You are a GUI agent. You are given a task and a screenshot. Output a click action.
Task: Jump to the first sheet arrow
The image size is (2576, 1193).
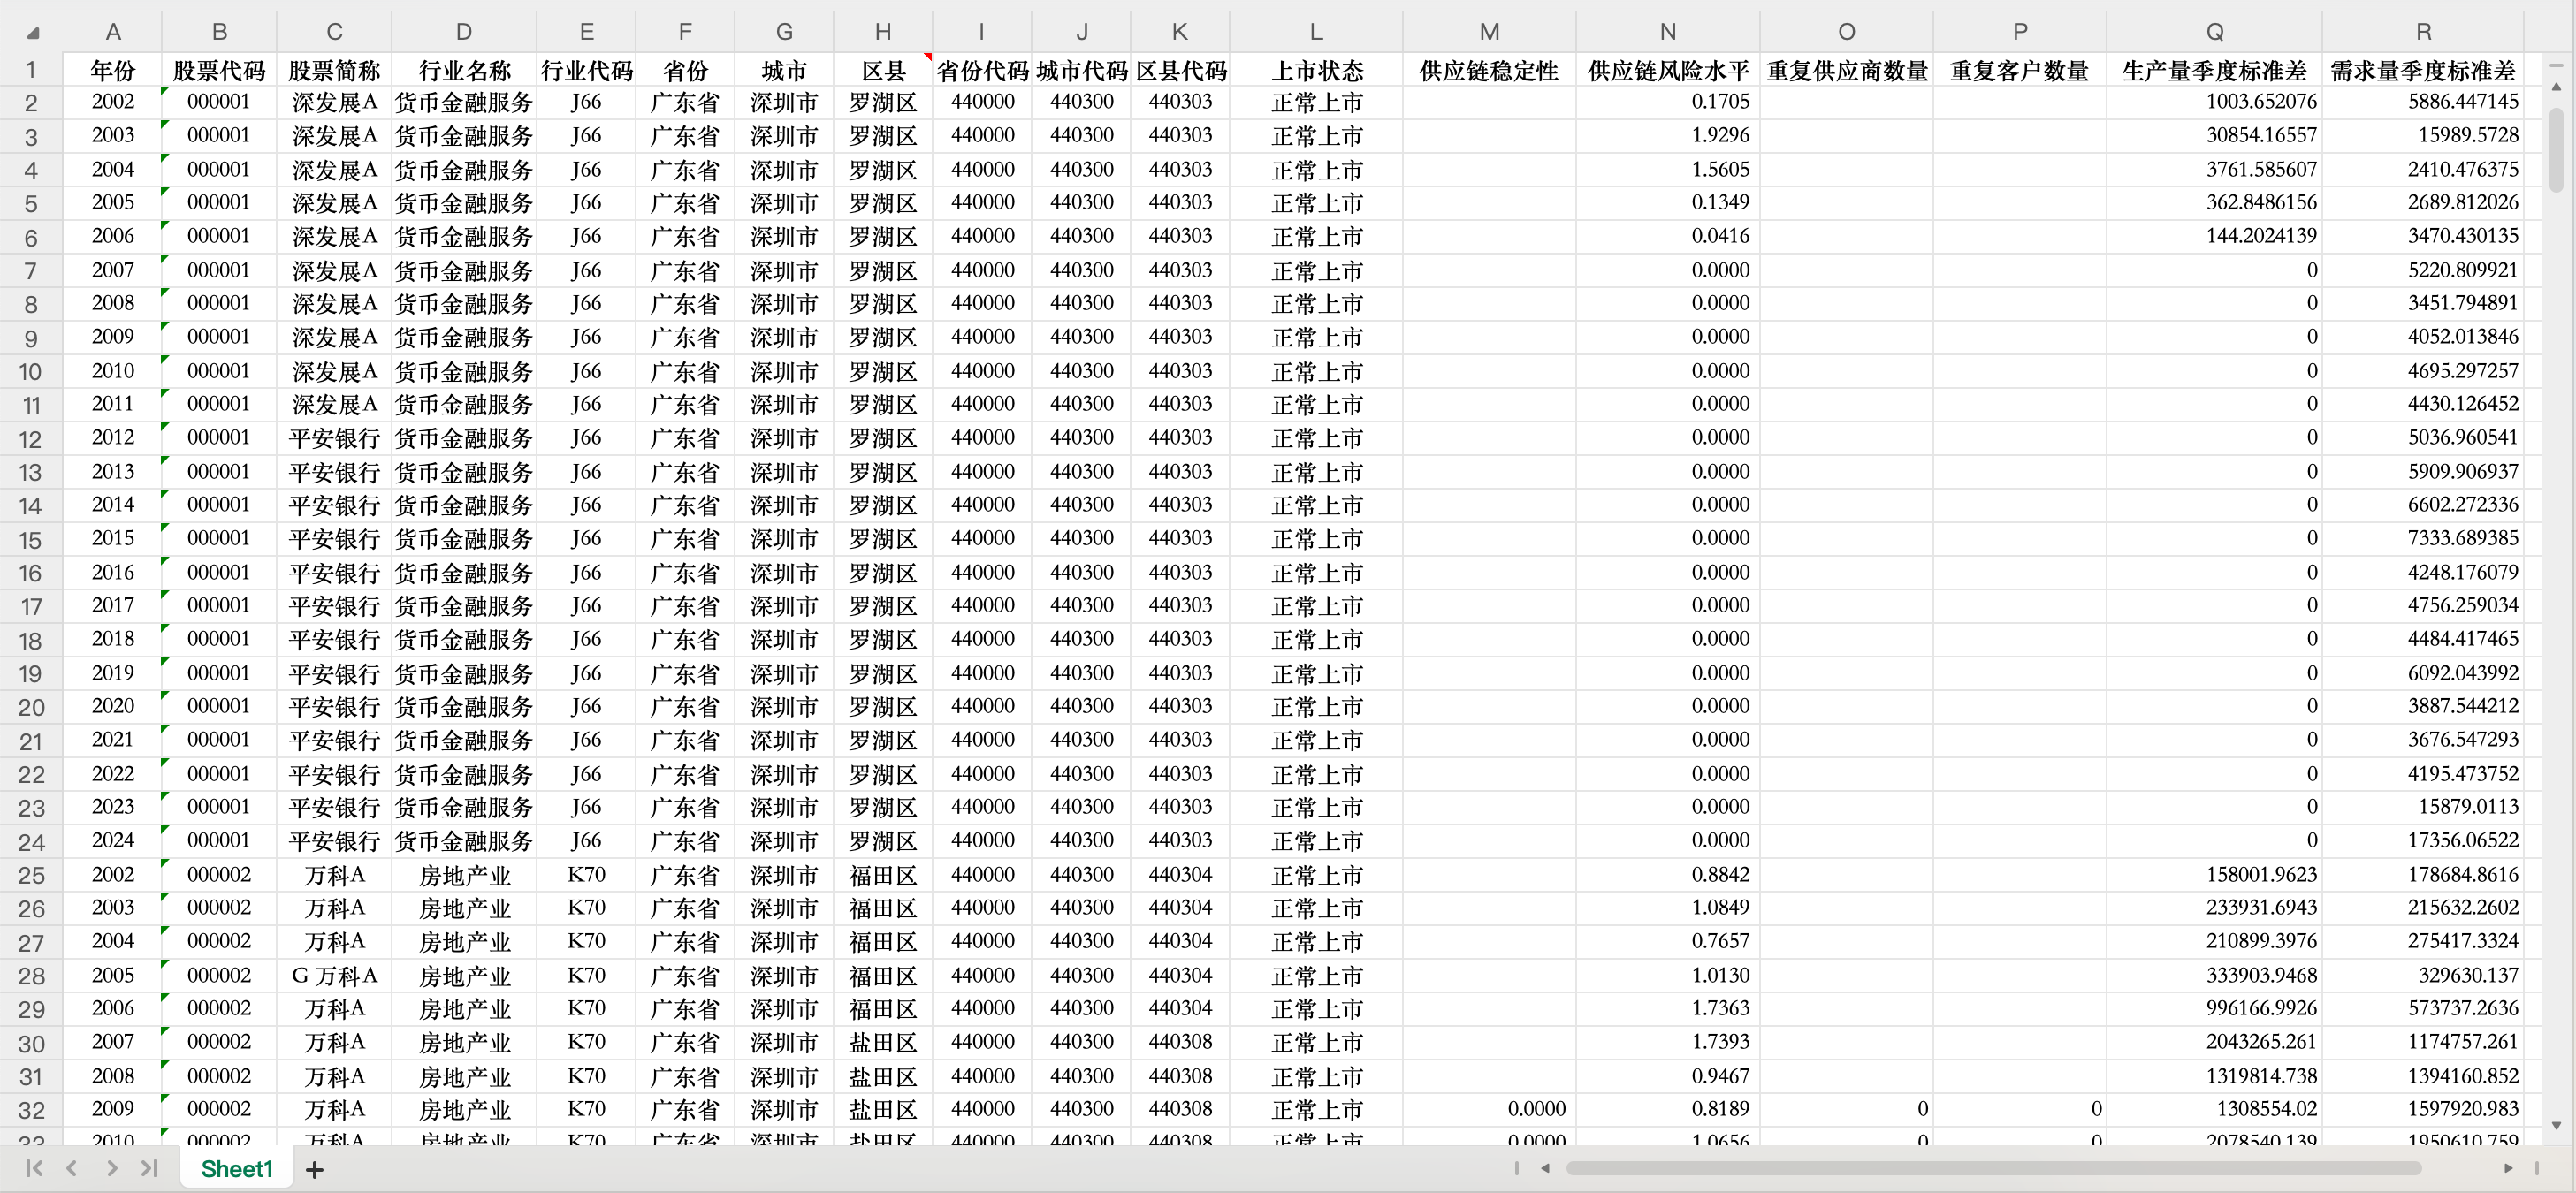[34, 1168]
